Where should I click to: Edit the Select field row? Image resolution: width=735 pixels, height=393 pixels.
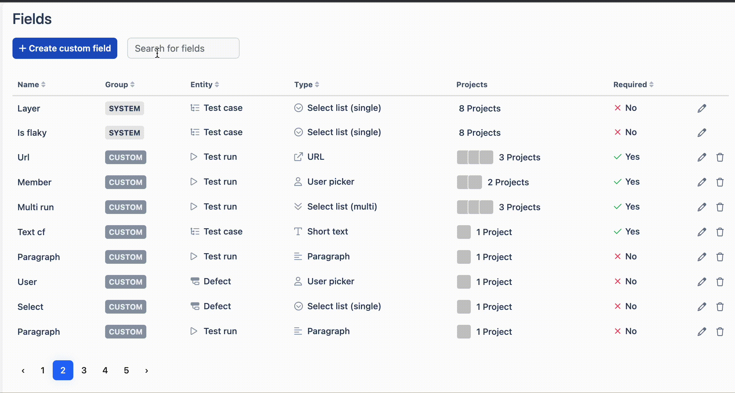pyautogui.click(x=702, y=307)
